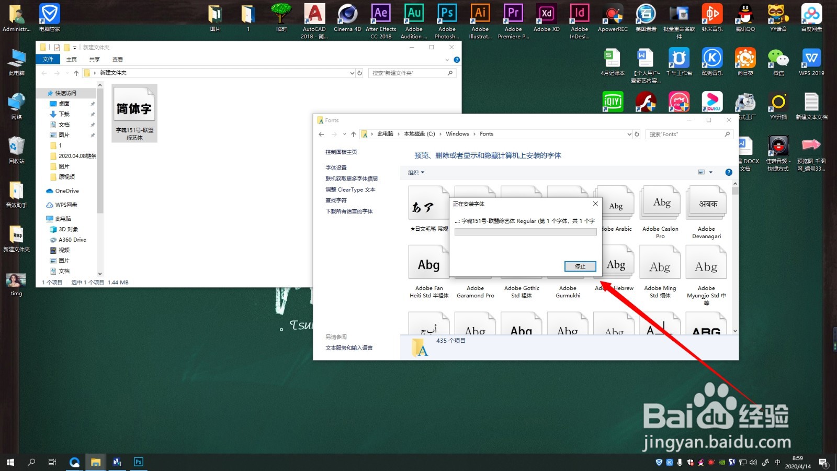This screenshot has width=837, height=471.
Task: Click 下载所有语言的字体 link
Action: [349, 211]
